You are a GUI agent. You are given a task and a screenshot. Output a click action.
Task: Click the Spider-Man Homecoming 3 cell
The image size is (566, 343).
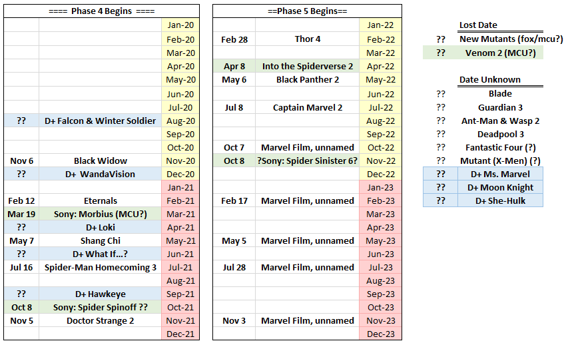click(100, 267)
